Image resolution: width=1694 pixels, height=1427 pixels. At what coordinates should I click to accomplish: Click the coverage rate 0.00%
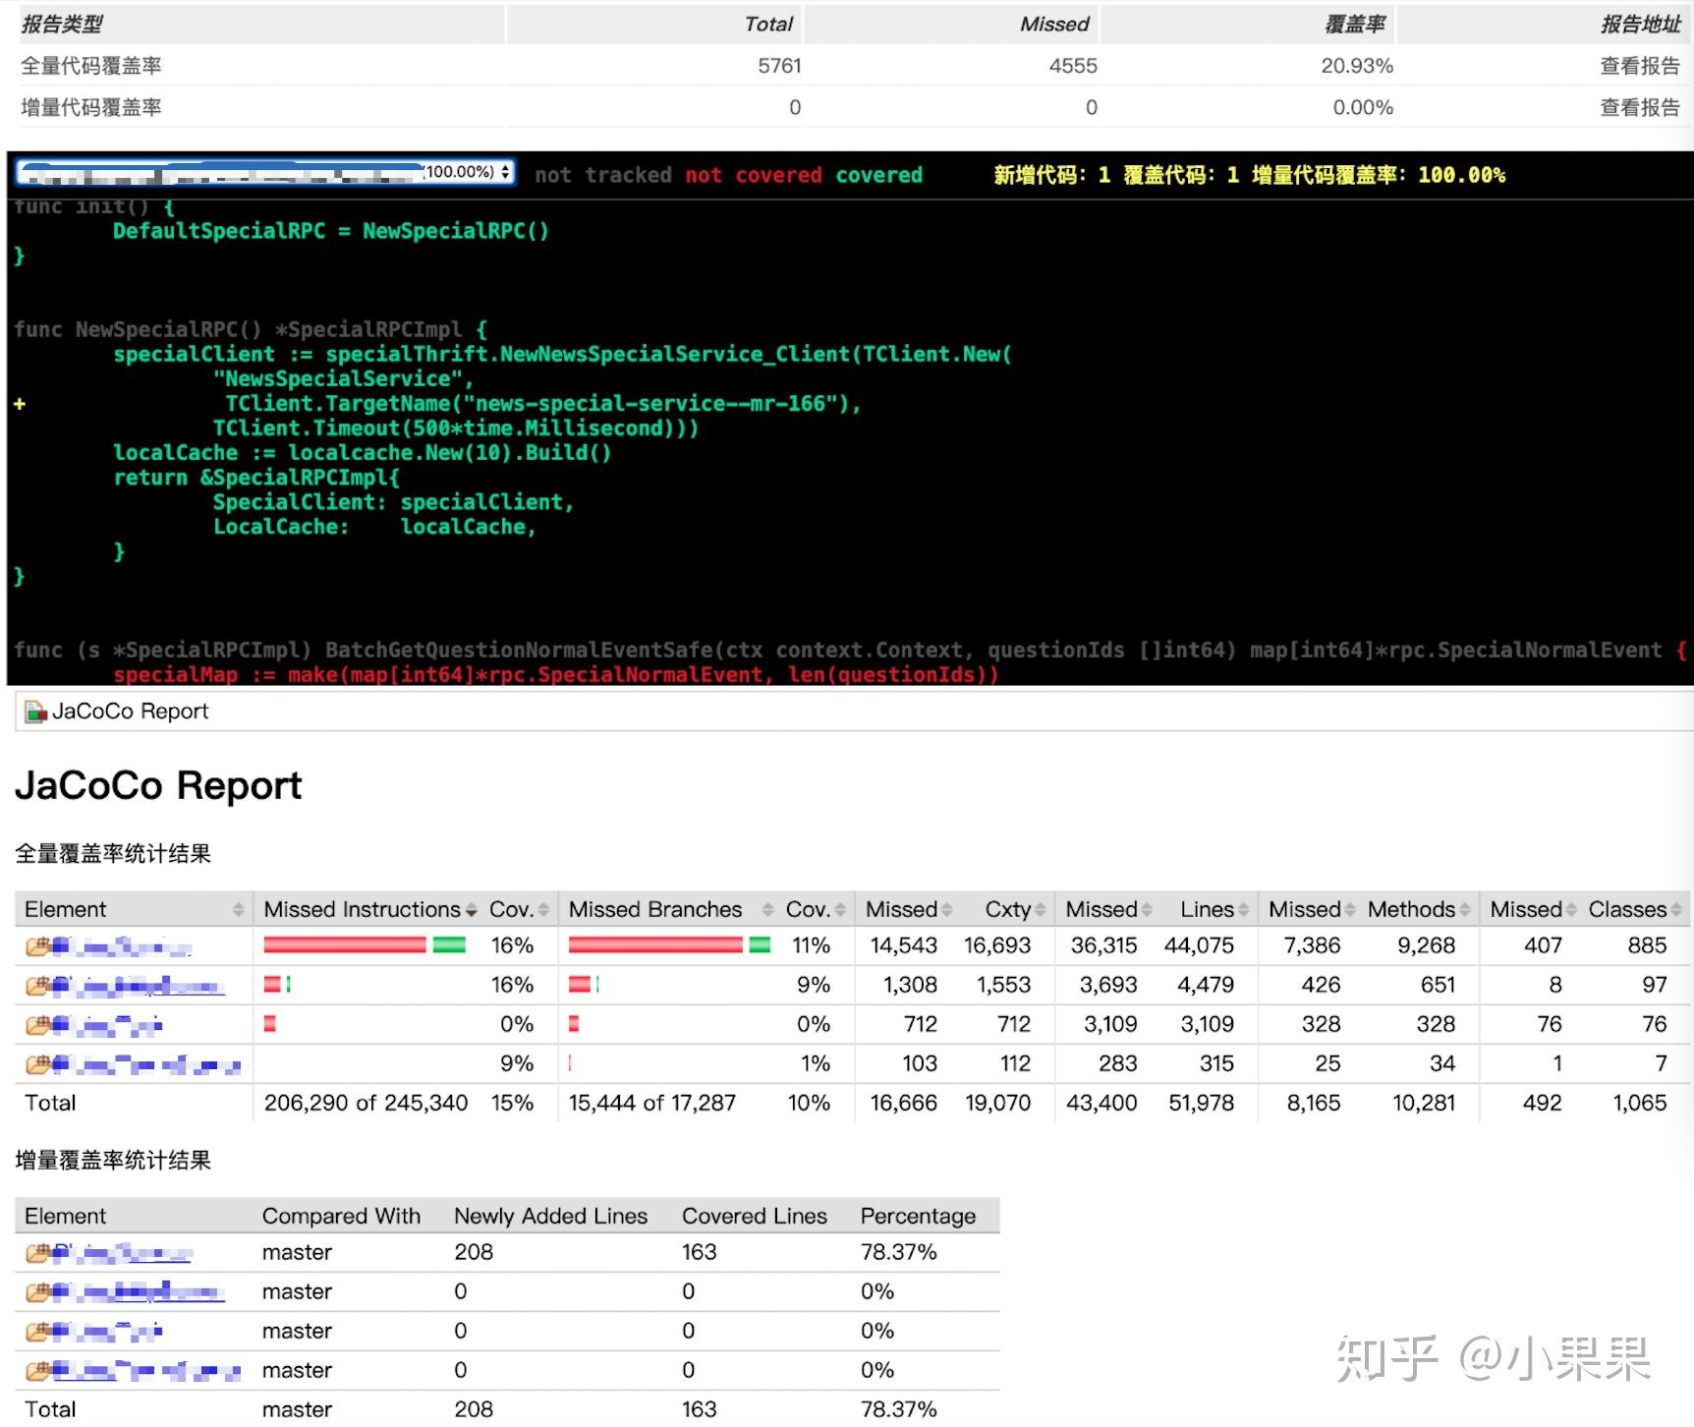[x=1363, y=107]
